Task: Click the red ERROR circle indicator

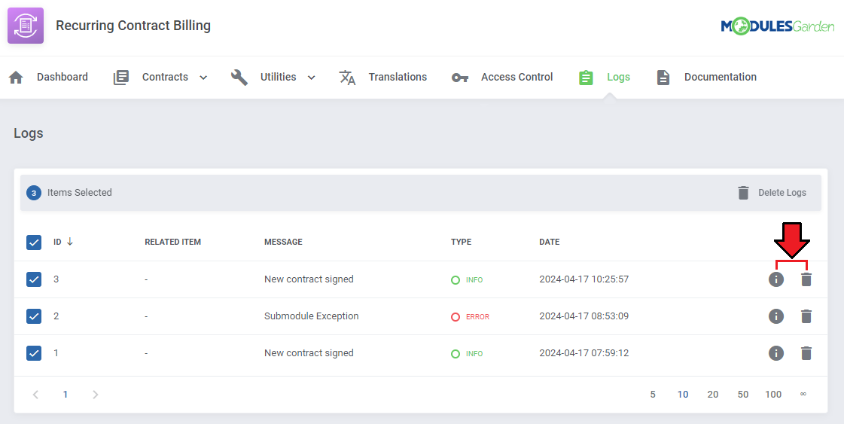Action: pos(456,317)
